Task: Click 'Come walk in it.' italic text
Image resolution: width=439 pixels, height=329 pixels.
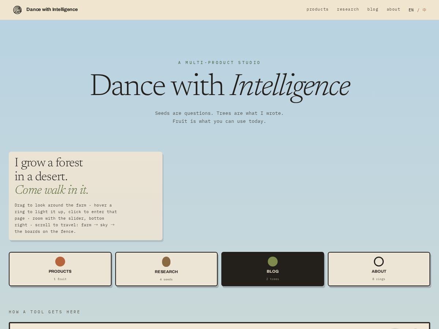Action: pos(52,190)
